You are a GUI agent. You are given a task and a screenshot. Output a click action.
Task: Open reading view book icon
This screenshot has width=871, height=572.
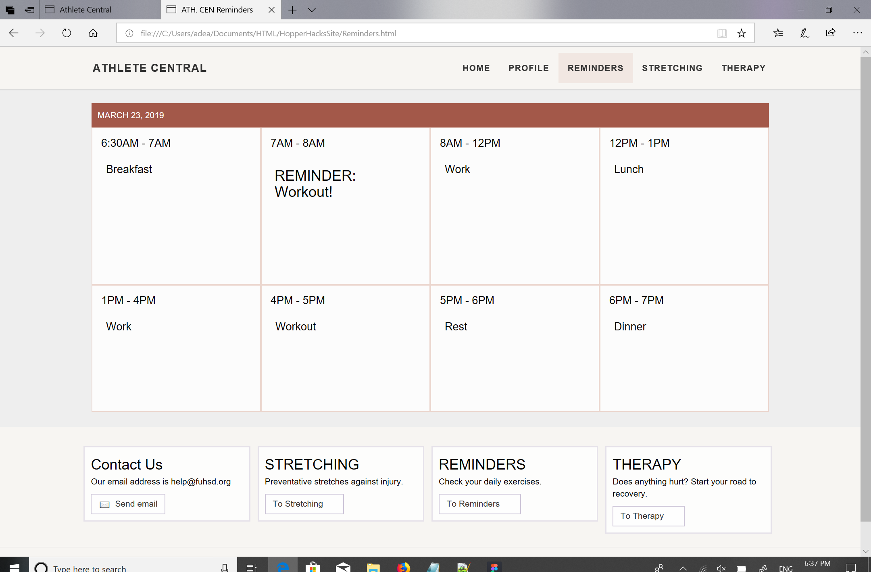tap(722, 33)
